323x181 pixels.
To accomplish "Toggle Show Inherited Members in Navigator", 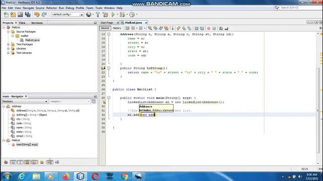I will [6, 162].
